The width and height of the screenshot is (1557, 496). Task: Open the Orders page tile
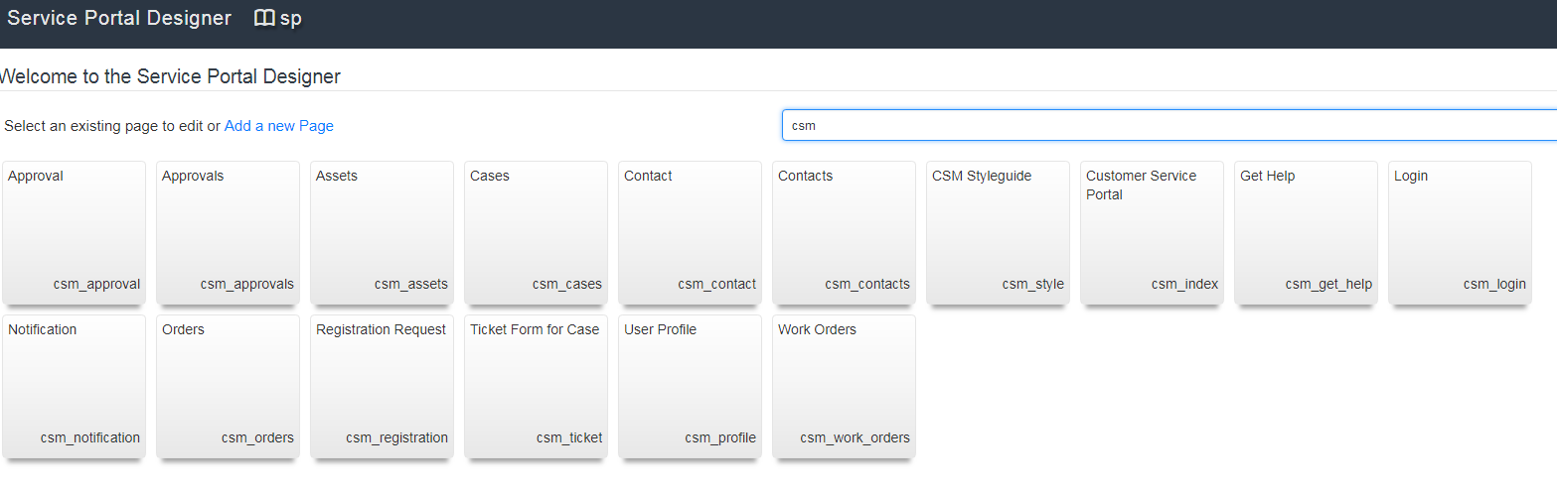click(229, 387)
